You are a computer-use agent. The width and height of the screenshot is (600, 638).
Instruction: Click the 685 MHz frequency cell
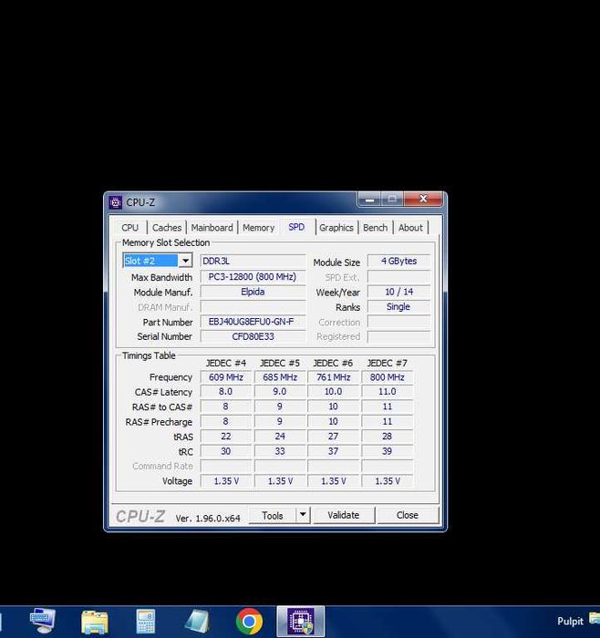[x=280, y=377]
